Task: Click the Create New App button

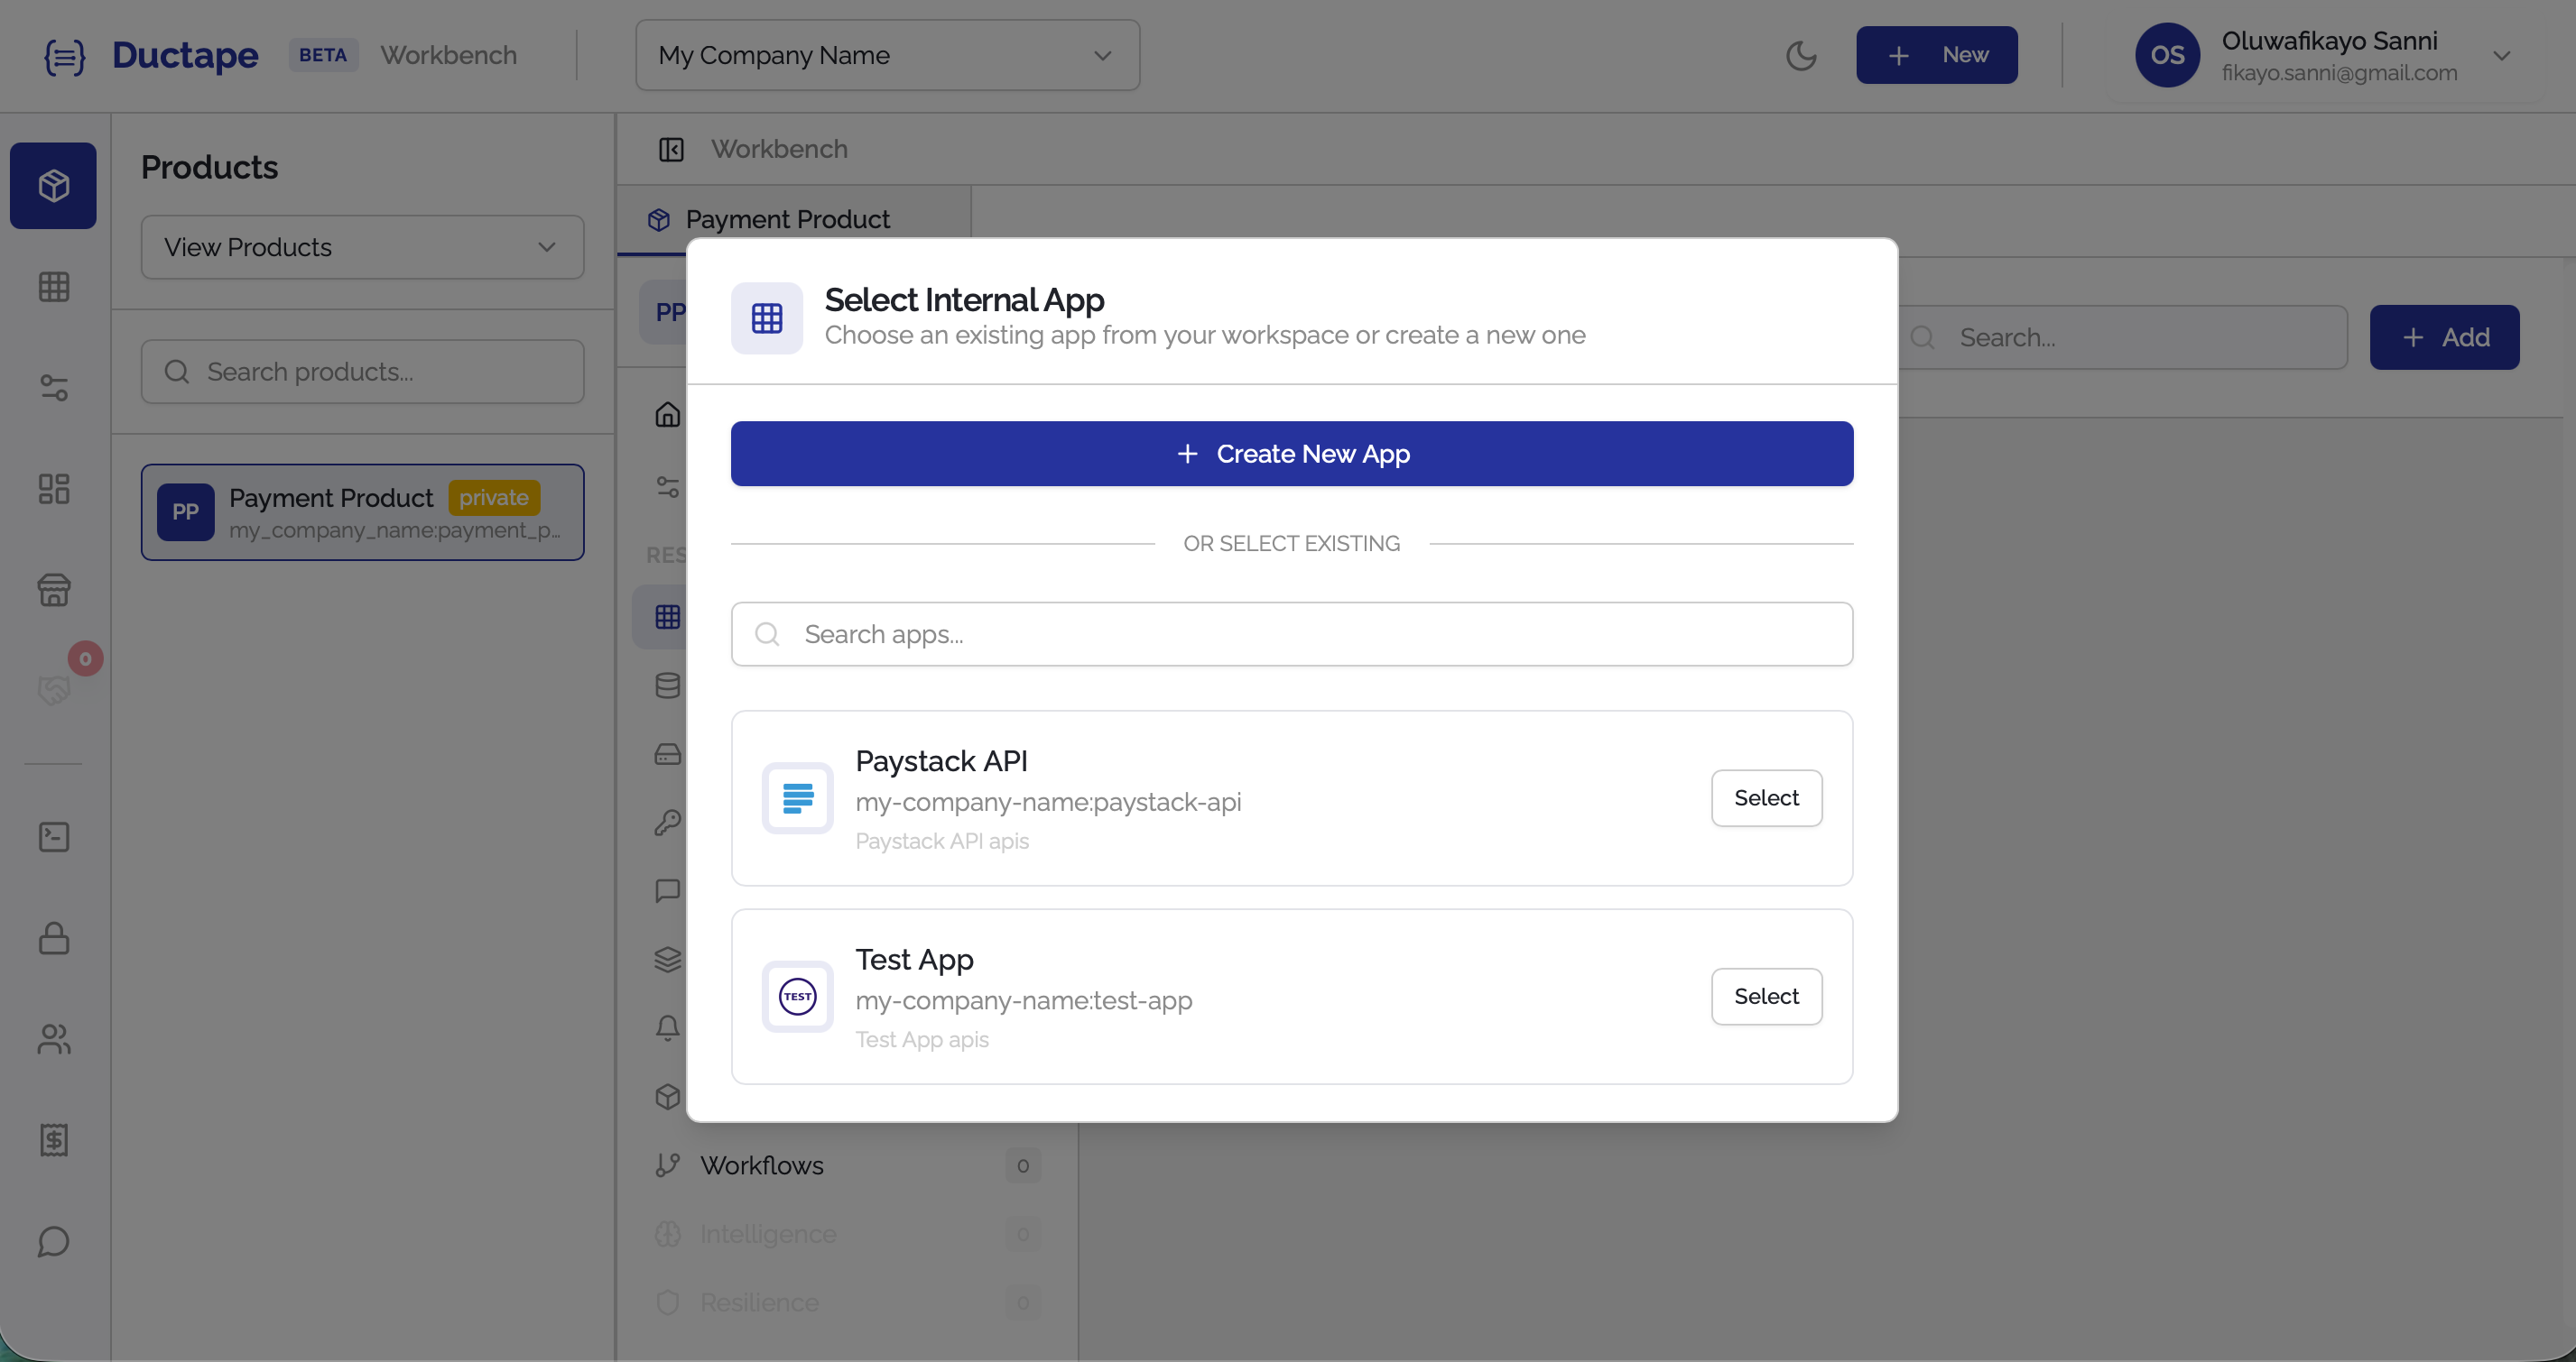Action: 1291,454
